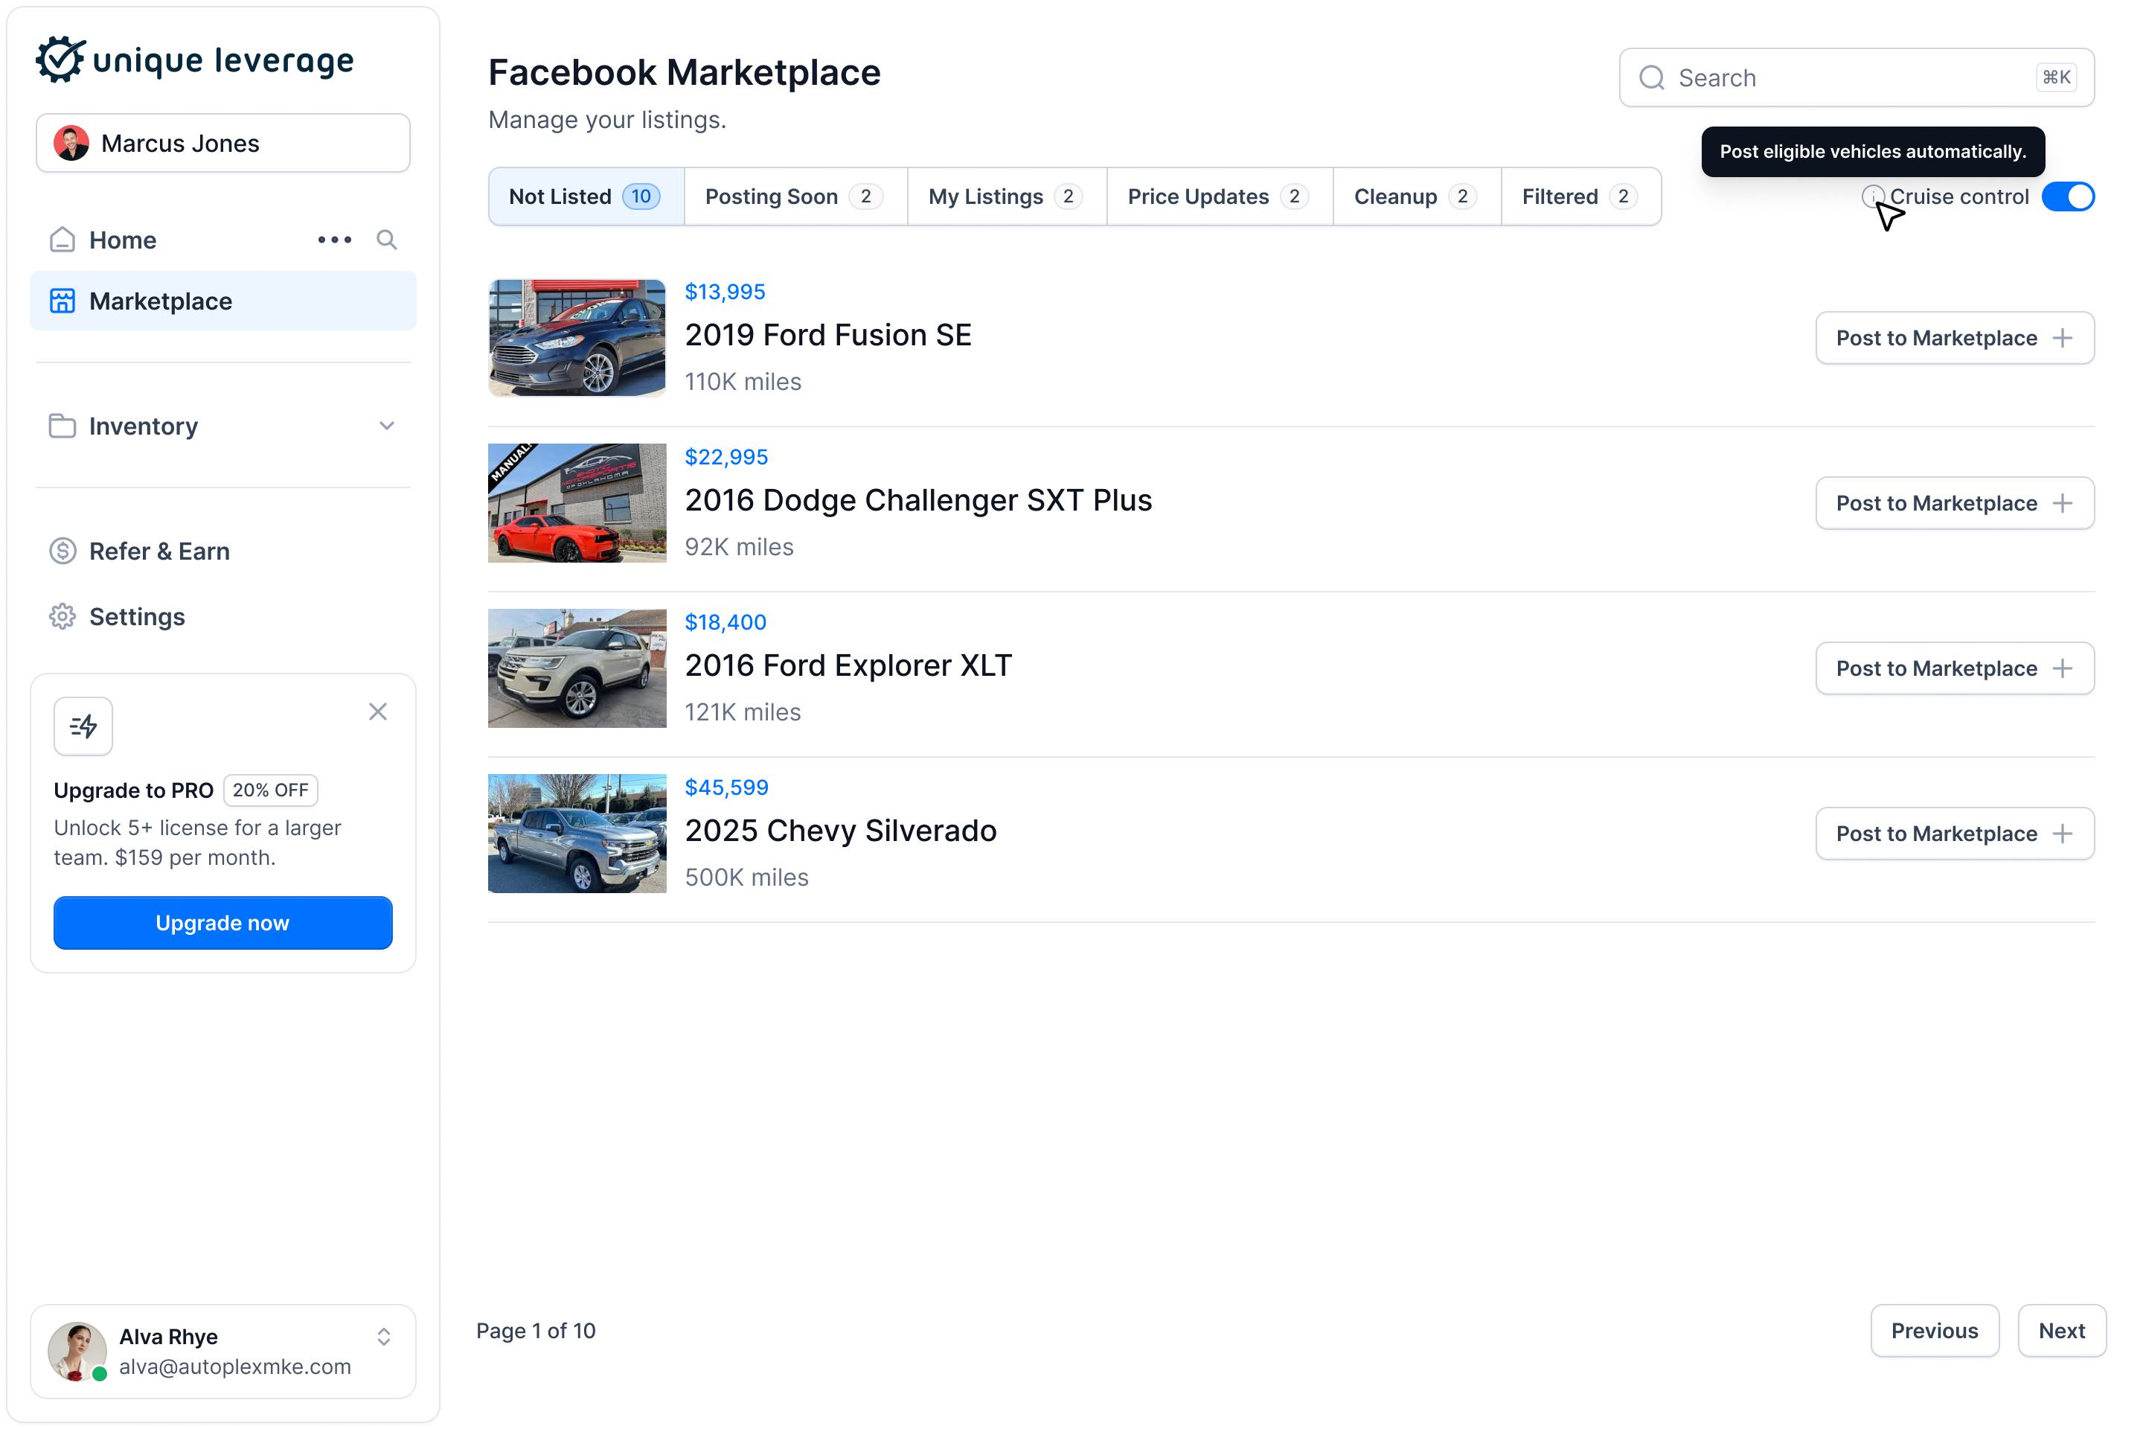The image size is (2143, 1429).
Task: Click plus icon for 2016 Dodge Challenger
Action: click(x=2063, y=503)
